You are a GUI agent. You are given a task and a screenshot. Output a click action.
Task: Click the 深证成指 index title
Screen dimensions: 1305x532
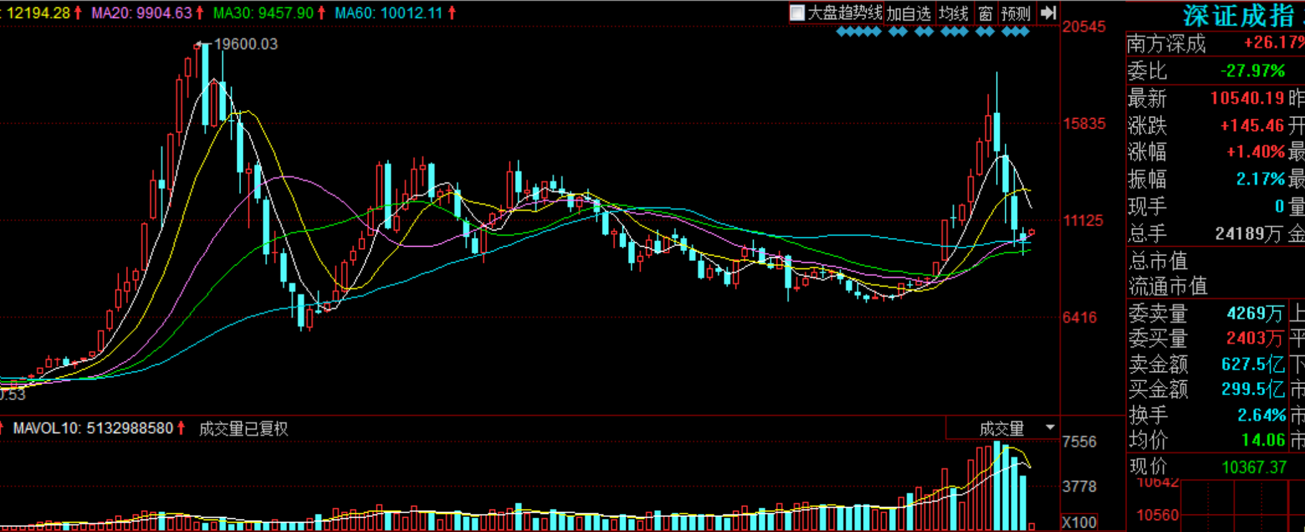tap(1238, 16)
